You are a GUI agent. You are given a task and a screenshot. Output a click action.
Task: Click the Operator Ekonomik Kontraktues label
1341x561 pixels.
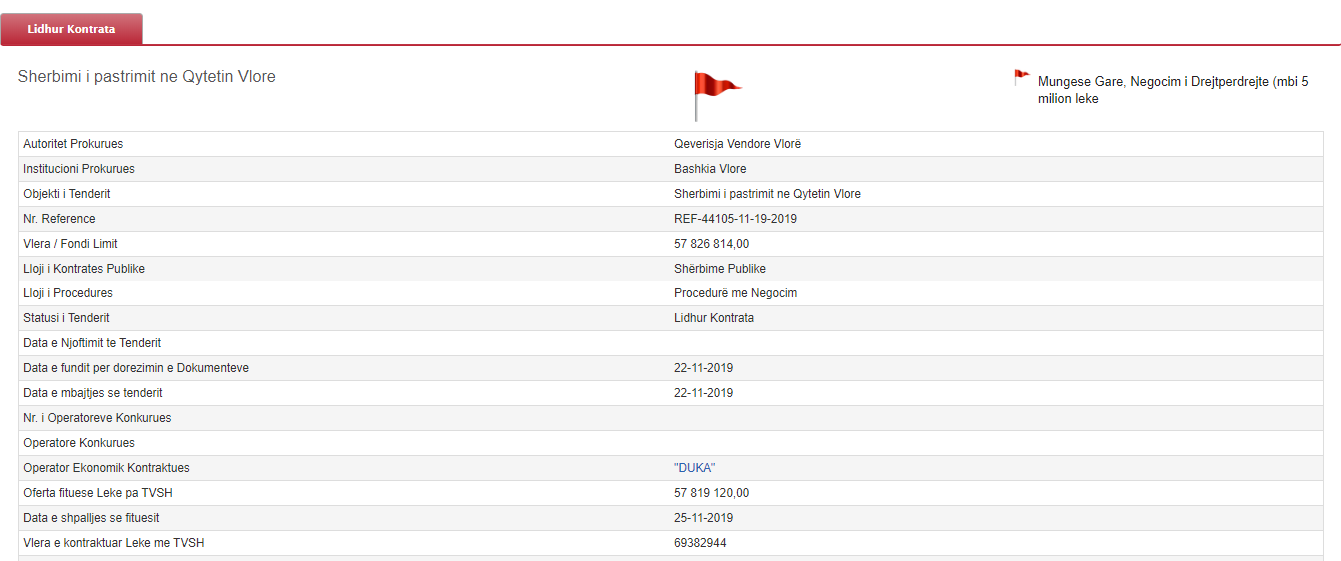(106, 468)
